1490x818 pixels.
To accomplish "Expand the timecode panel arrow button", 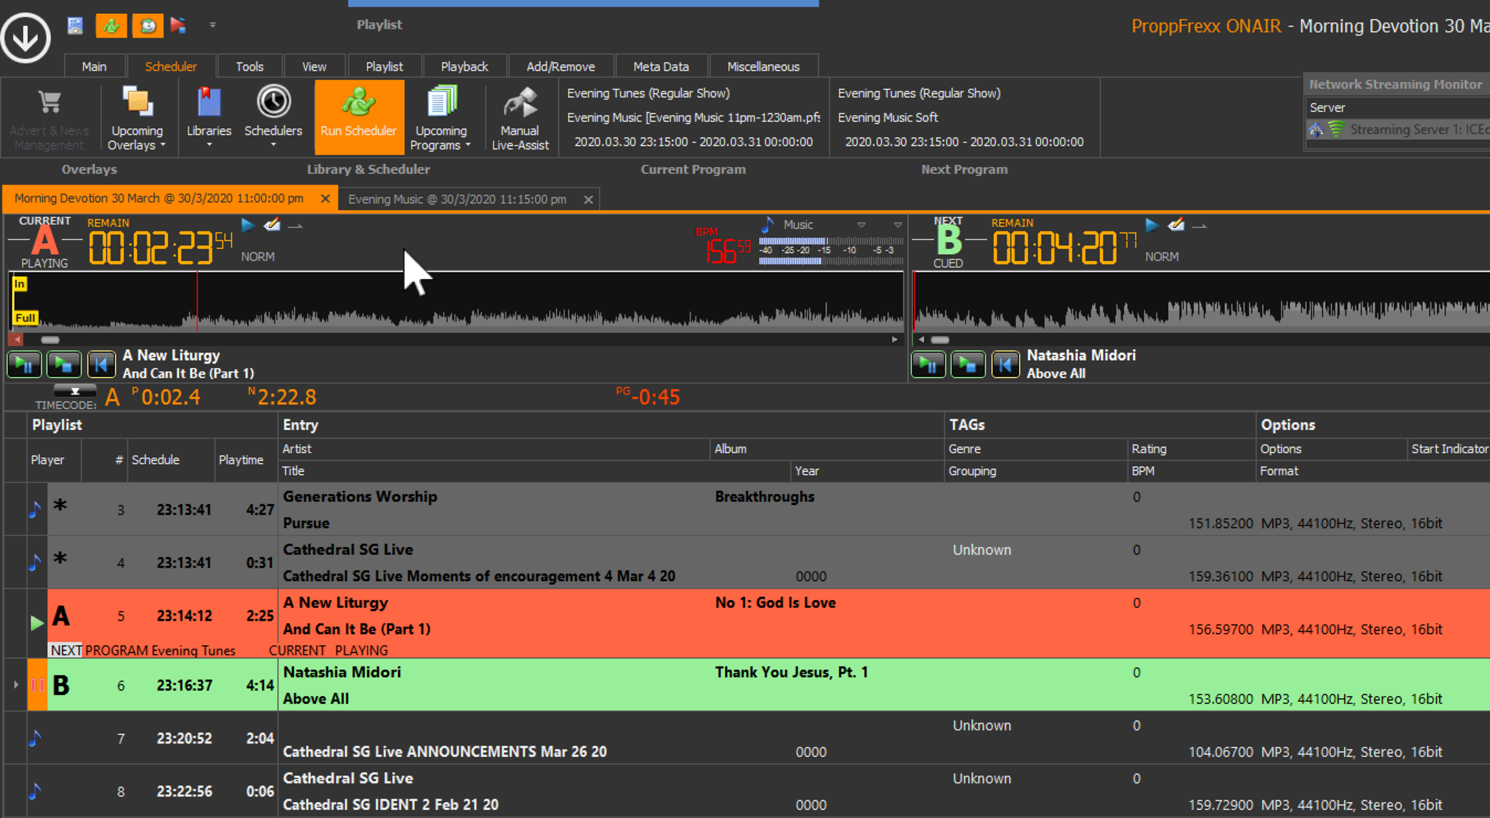I will click(x=74, y=390).
